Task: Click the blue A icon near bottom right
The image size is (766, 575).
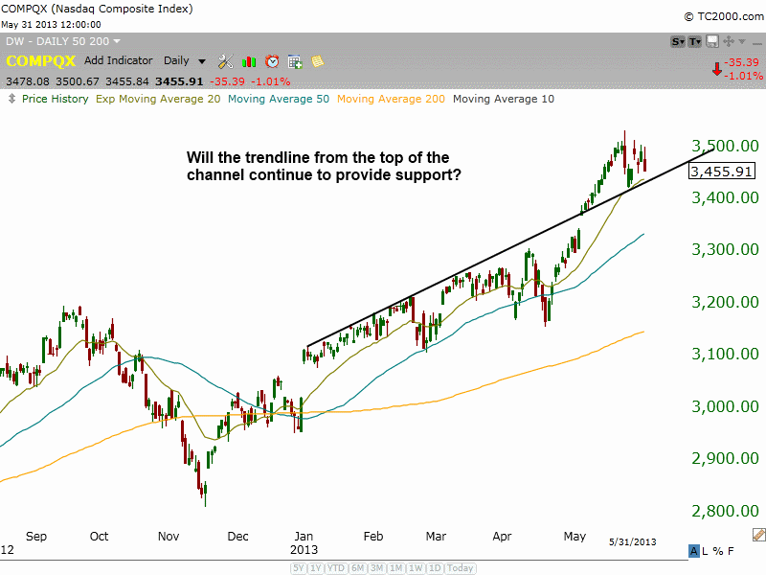Action: (693, 550)
